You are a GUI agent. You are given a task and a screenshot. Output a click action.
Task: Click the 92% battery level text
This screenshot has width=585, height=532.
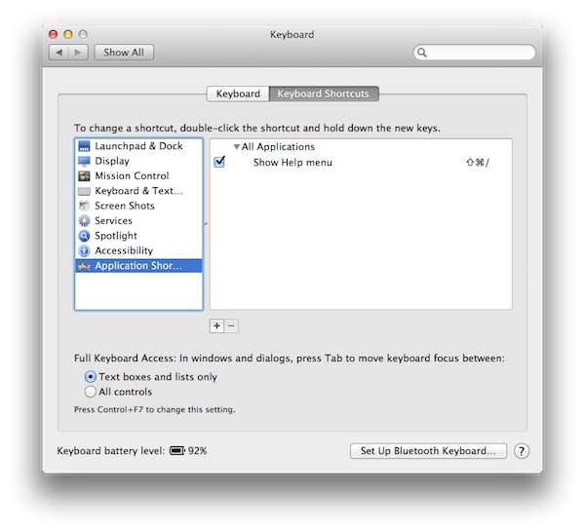197,451
